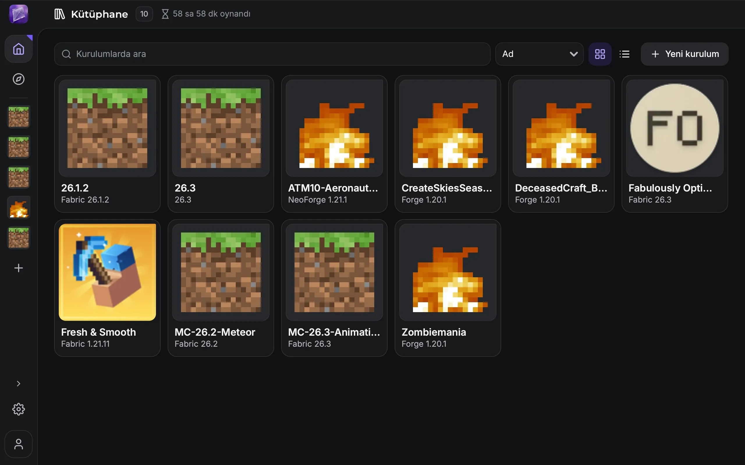745x465 pixels.
Task: Open the ATM10-Aeronaut... NeoForge instance
Action: click(x=334, y=144)
